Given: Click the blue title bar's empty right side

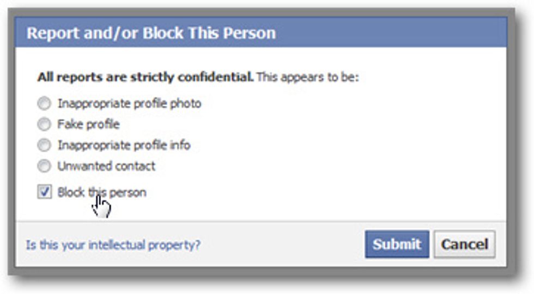Looking at the screenshot, I should [x=392, y=33].
